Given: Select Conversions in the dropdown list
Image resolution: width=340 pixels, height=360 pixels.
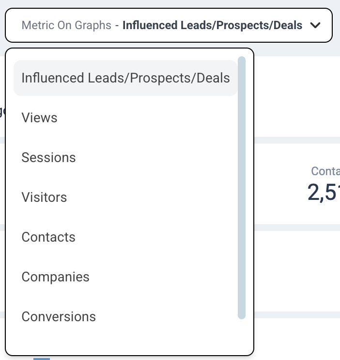Looking at the screenshot, I should coord(59,317).
